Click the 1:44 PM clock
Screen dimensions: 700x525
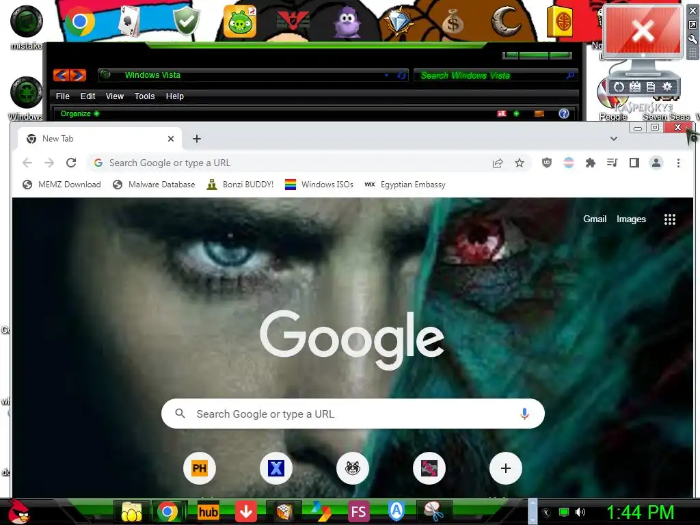(640, 512)
